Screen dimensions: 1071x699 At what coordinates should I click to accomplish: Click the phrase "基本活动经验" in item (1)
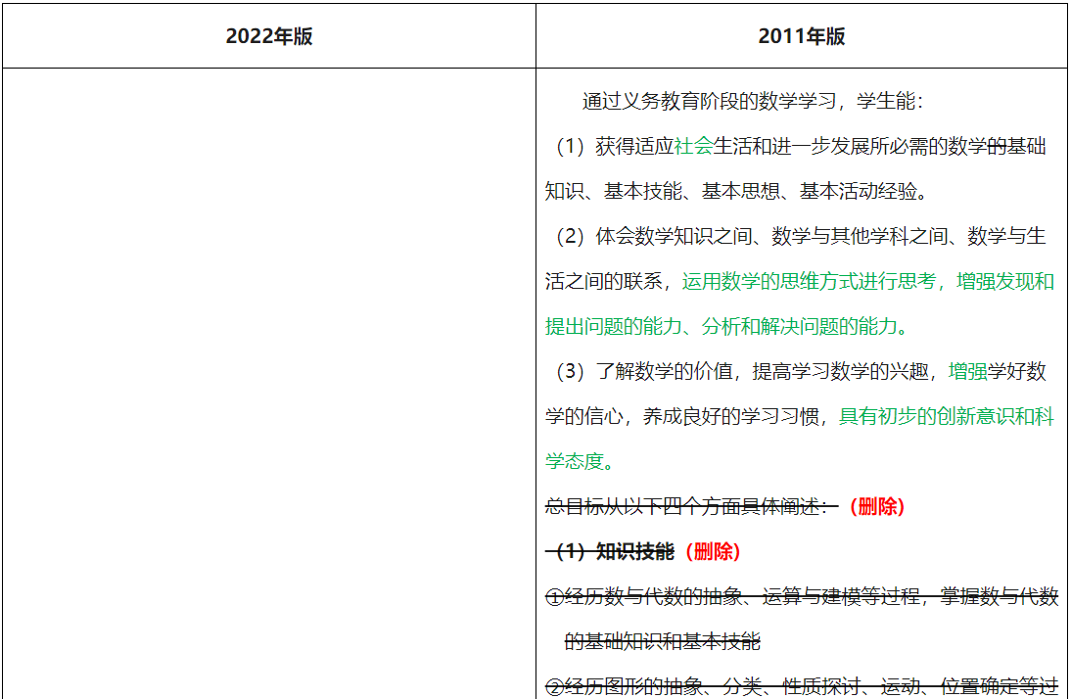coord(859,191)
